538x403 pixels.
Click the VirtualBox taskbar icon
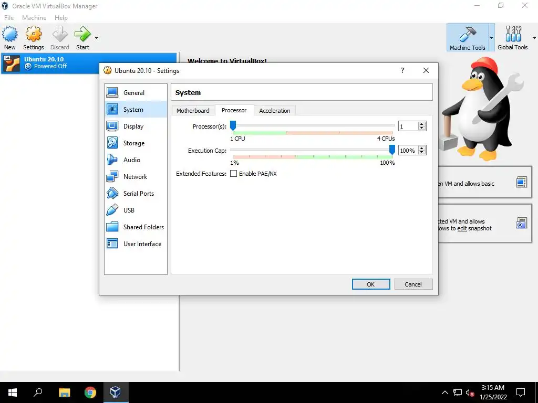[x=115, y=393]
